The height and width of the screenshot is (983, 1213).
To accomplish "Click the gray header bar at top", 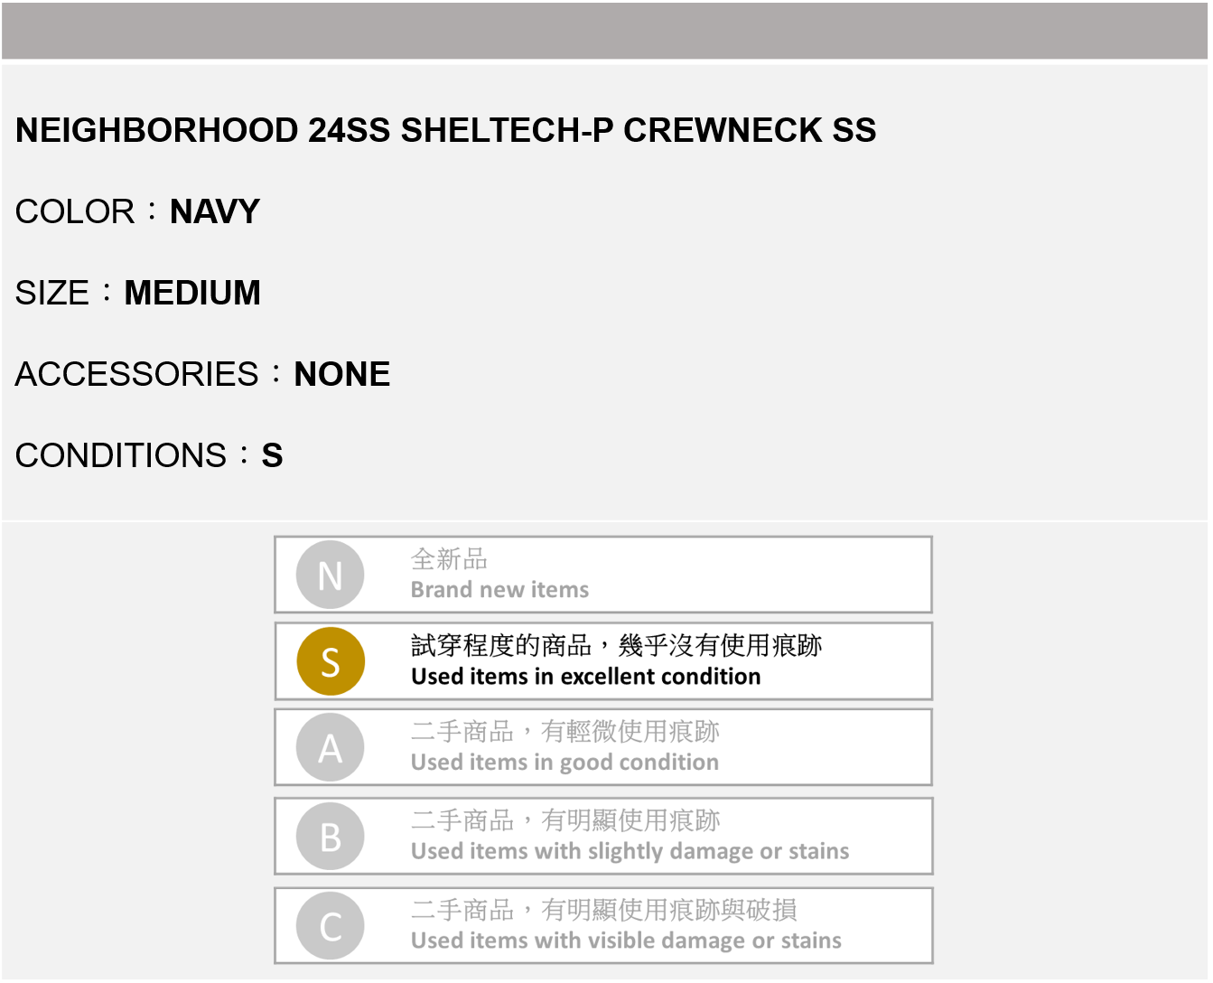I will coord(605,31).
